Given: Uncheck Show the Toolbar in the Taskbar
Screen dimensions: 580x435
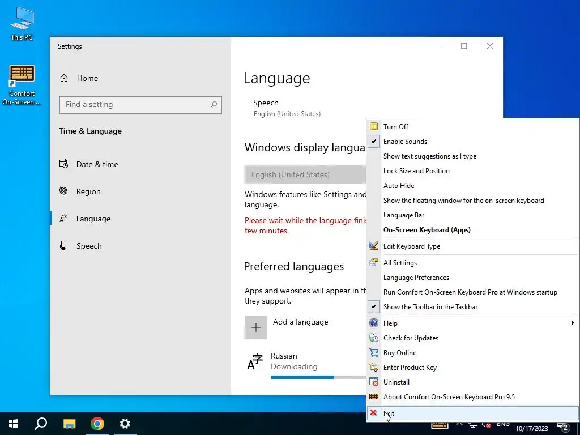Looking at the screenshot, I should (473, 307).
